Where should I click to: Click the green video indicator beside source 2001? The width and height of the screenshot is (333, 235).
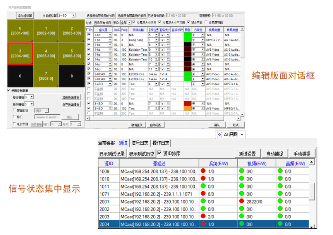[x=242, y=201]
